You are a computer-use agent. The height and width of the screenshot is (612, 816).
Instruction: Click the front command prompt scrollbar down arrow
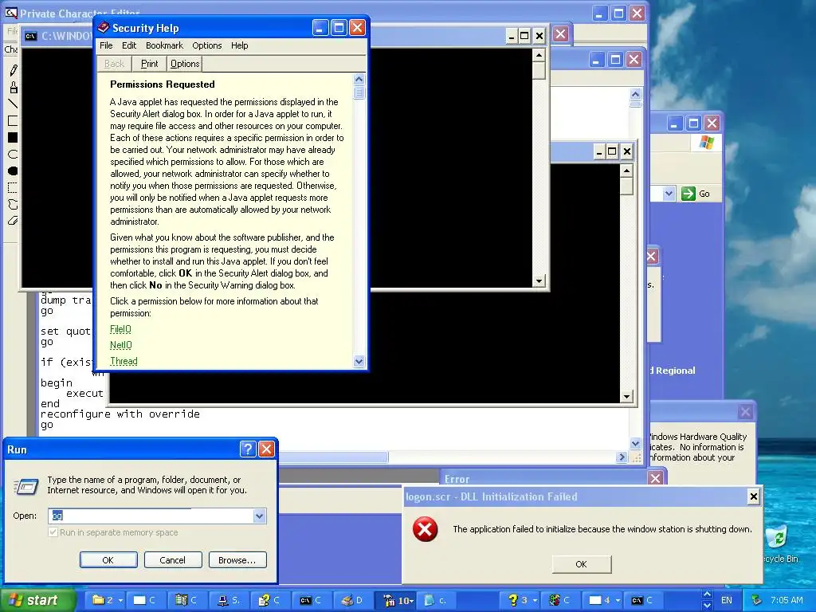click(x=539, y=281)
